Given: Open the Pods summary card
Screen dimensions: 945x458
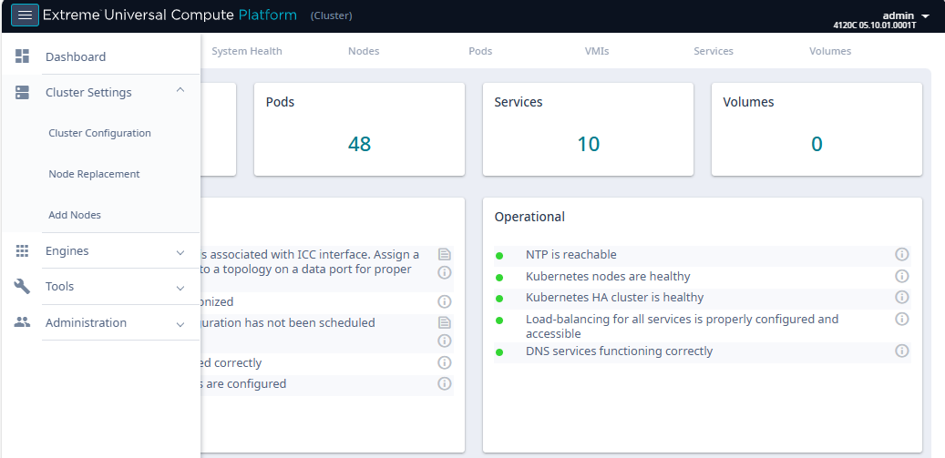Looking at the screenshot, I should [x=359, y=129].
